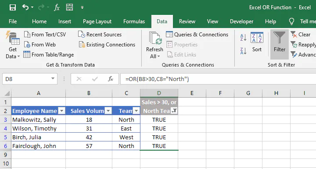Image resolution: width=316 pixels, height=169 pixels.
Task: Switch to the Review tab
Action: coord(187,21)
